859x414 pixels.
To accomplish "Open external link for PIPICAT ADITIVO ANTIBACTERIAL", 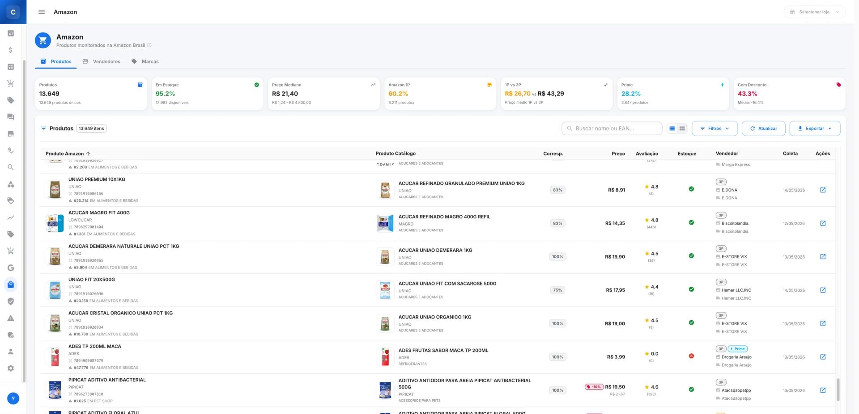I will 823,390.
